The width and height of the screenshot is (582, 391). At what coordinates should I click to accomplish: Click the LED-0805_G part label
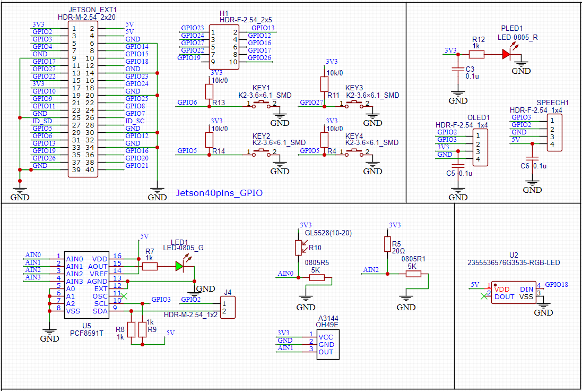tap(184, 248)
